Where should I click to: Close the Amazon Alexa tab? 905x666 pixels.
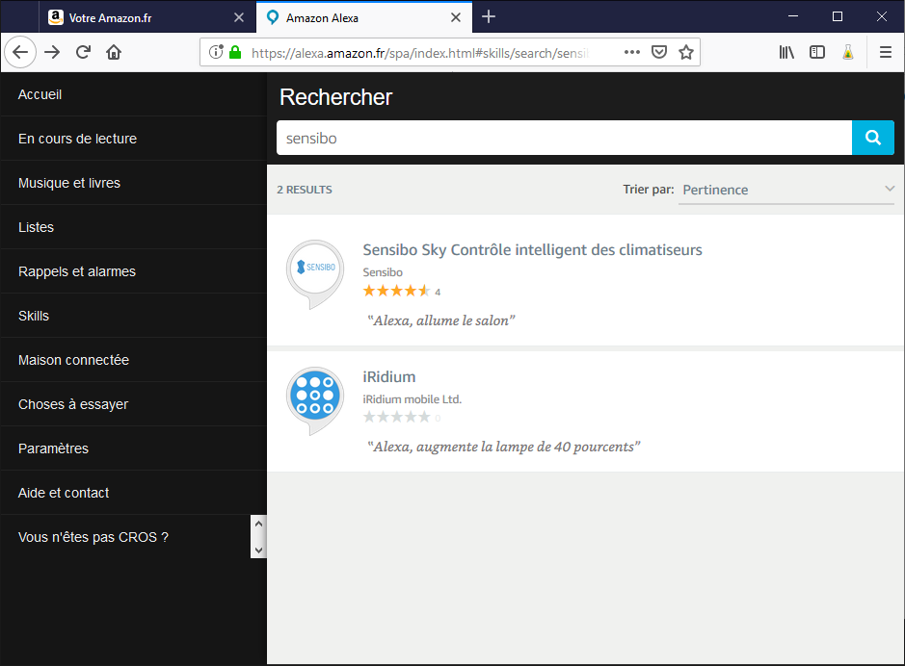pos(456,17)
